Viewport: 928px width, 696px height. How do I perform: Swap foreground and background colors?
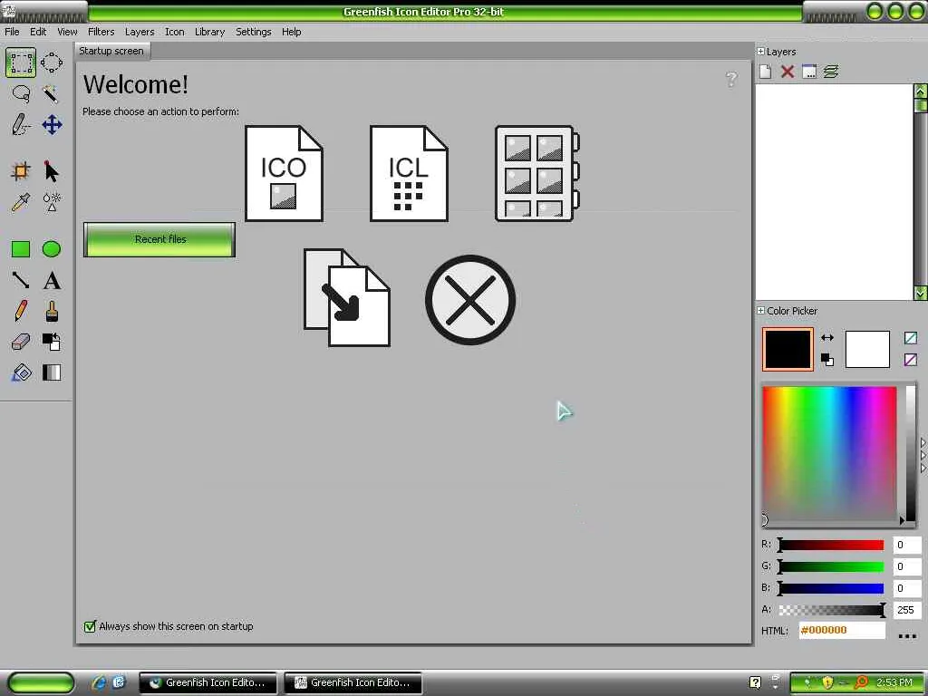827,337
